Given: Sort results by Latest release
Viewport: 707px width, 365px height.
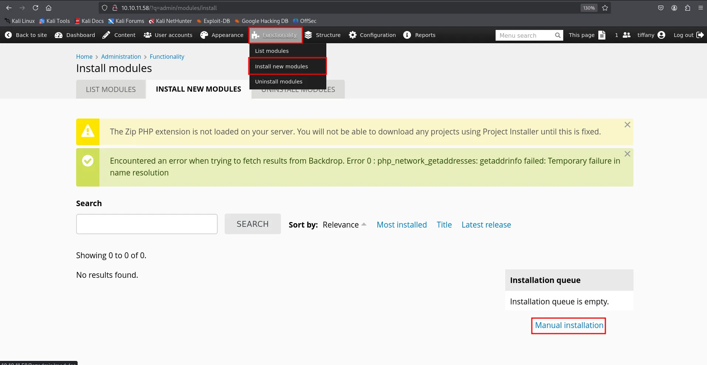Looking at the screenshot, I should coord(486,225).
